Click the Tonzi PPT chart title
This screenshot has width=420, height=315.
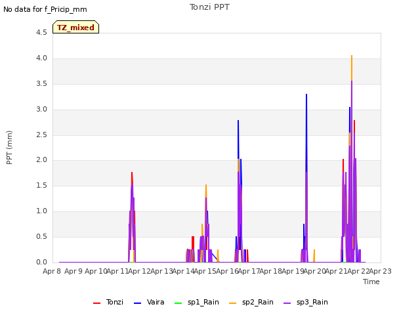click(209, 7)
